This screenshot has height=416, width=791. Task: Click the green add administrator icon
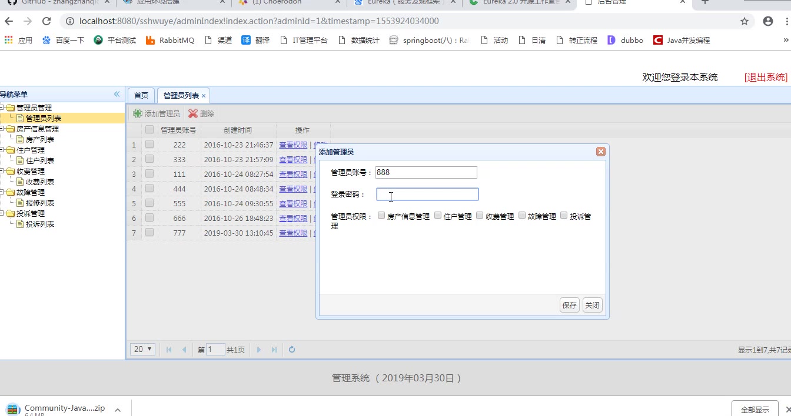[138, 113]
